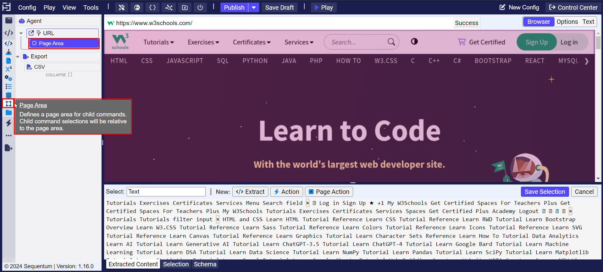Screen dimensions: 603x272
Task: Click the W3Schools logo in page
Action: [120, 42]
